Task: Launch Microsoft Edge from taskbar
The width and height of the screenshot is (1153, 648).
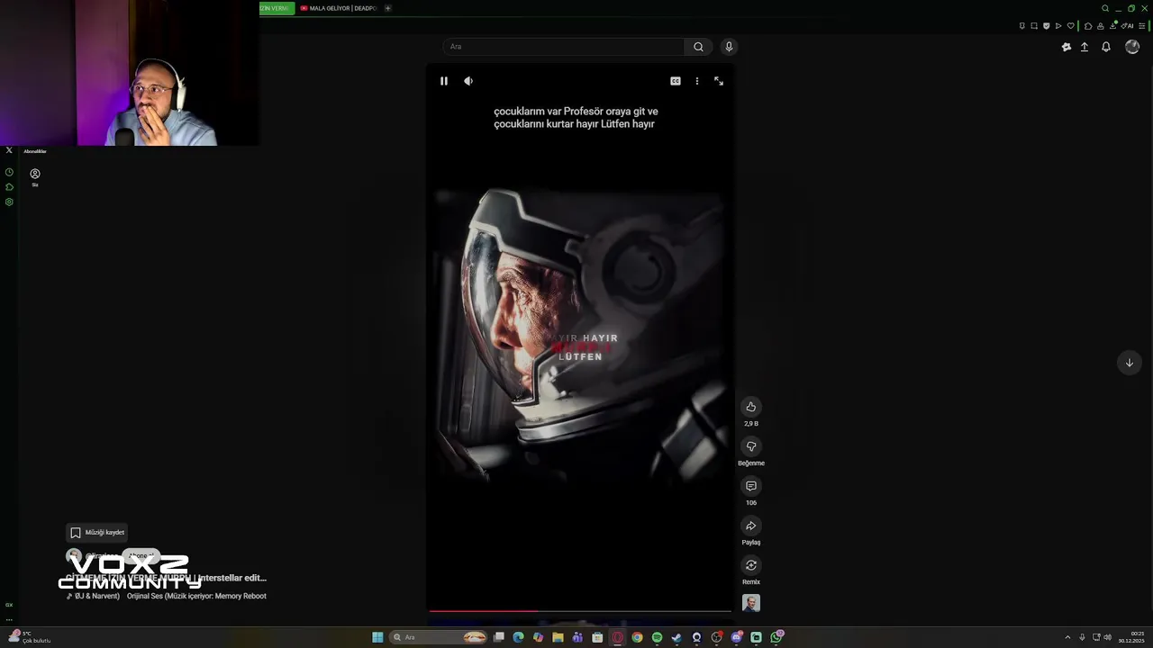Action: 518,637
